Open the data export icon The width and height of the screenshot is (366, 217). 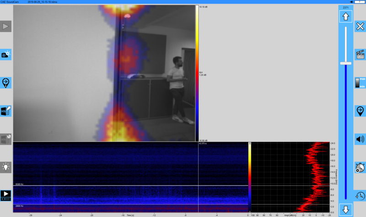(5, 110)
